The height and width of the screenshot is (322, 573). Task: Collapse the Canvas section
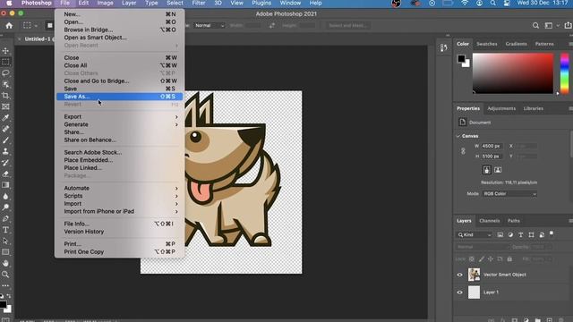[458, 136]
